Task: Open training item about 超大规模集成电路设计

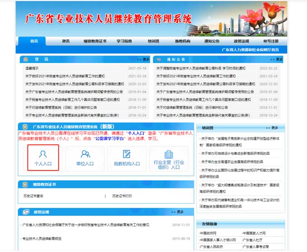Action: (x=239, y=188)
